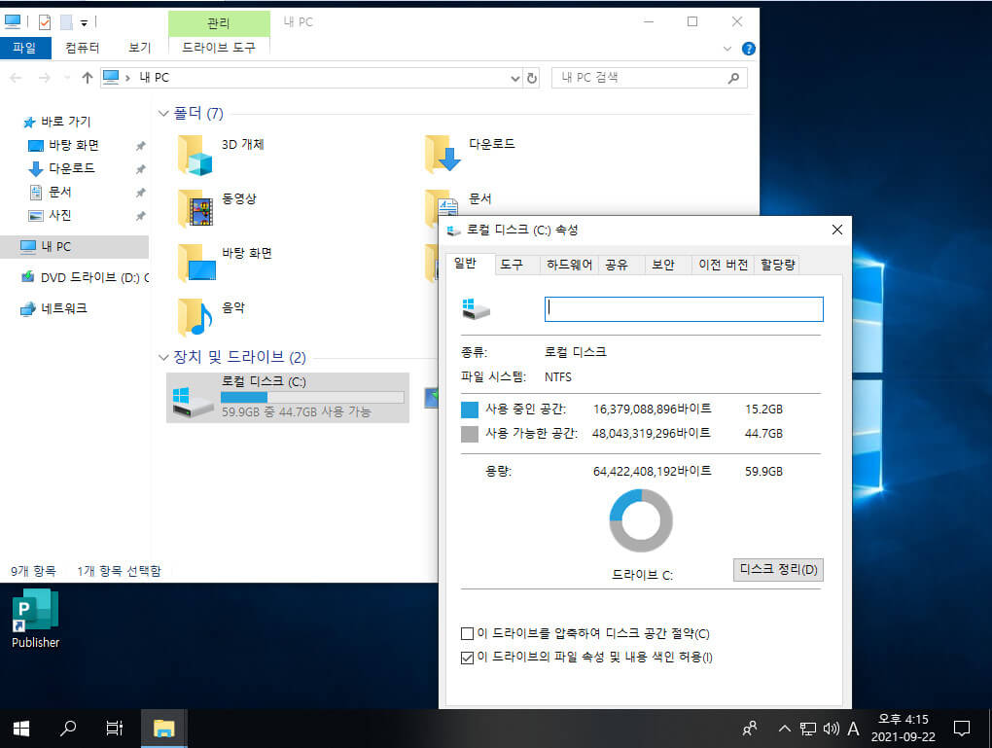Viewport: 992px width, 748px height.
Task: Switch to the 보안 tab
Action: (x=663, y=265)
